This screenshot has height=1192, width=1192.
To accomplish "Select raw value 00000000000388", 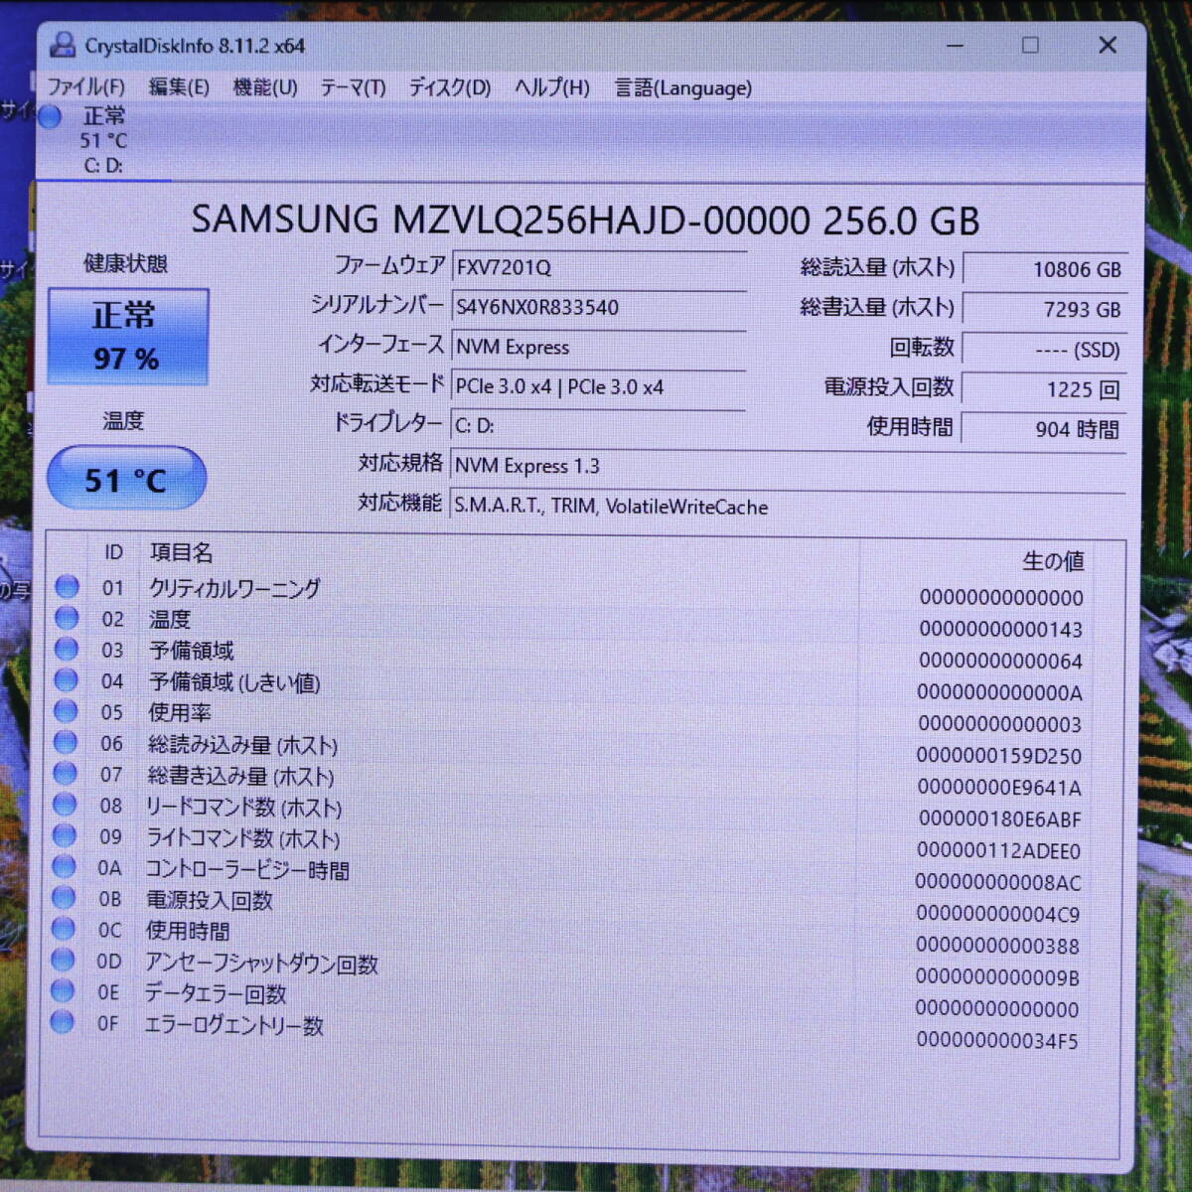I will 997,946.
